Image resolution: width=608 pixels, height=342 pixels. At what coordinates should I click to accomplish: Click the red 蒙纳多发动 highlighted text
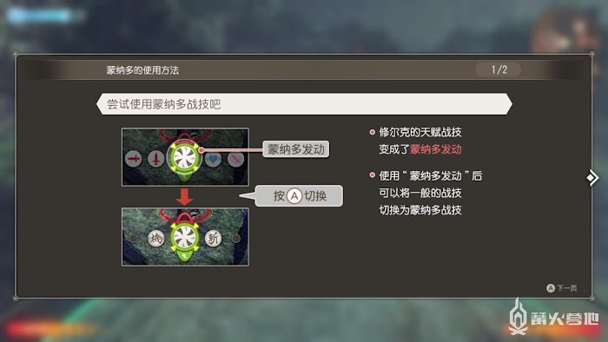(x=435, y=149)
